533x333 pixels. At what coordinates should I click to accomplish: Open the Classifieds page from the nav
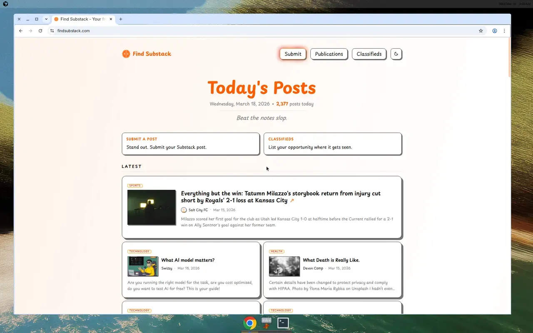369,54
